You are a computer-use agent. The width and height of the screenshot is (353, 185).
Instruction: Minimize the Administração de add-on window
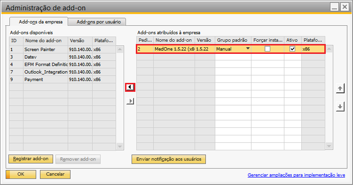335,7
